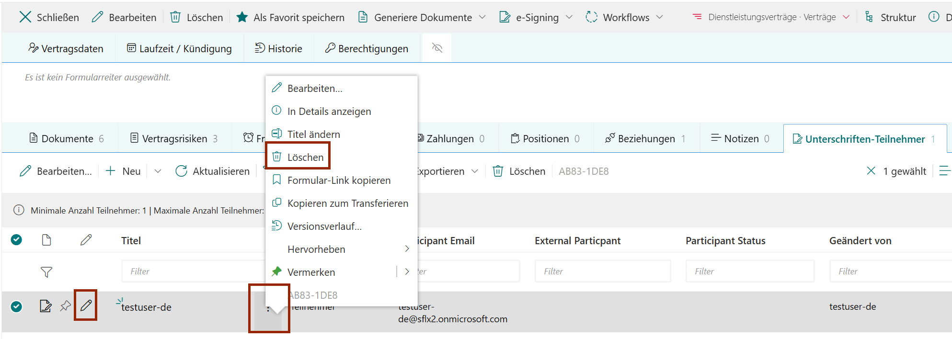952x339 pixels.
Task: Click the Aktualisieren refresh icon
Action: (x=181, y=171)
